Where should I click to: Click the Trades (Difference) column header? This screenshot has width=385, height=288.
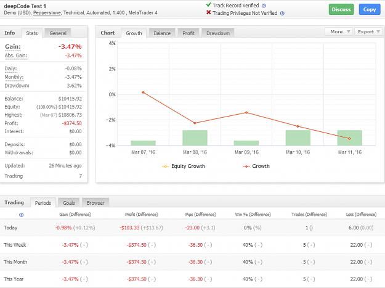pyautogui.click(x=309, y=215)
